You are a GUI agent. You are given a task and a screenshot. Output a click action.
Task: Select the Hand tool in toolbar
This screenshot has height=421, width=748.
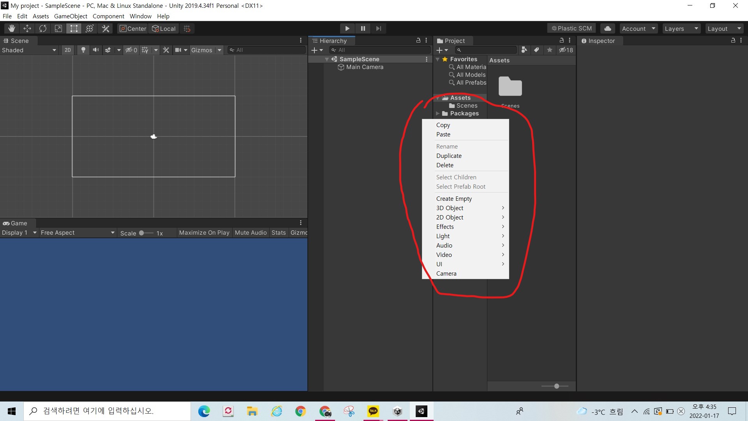point(12,28)
